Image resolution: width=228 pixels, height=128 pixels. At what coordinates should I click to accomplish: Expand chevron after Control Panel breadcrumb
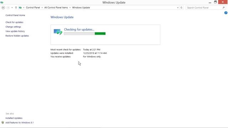(42, 7)
